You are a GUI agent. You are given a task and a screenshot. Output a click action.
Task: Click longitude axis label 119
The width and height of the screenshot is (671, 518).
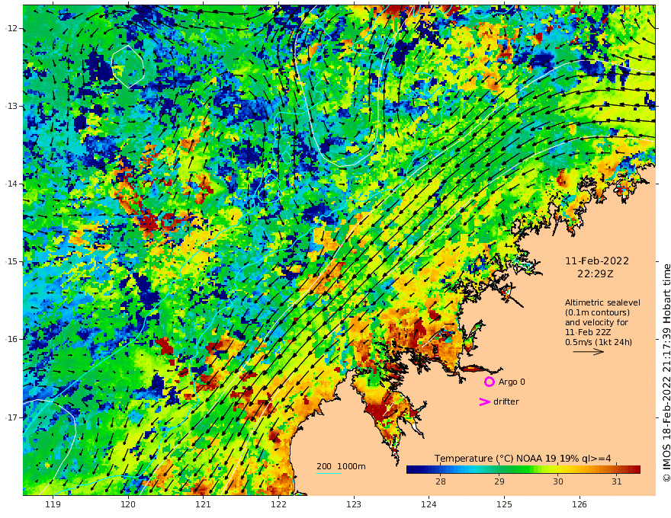(53, 505)
